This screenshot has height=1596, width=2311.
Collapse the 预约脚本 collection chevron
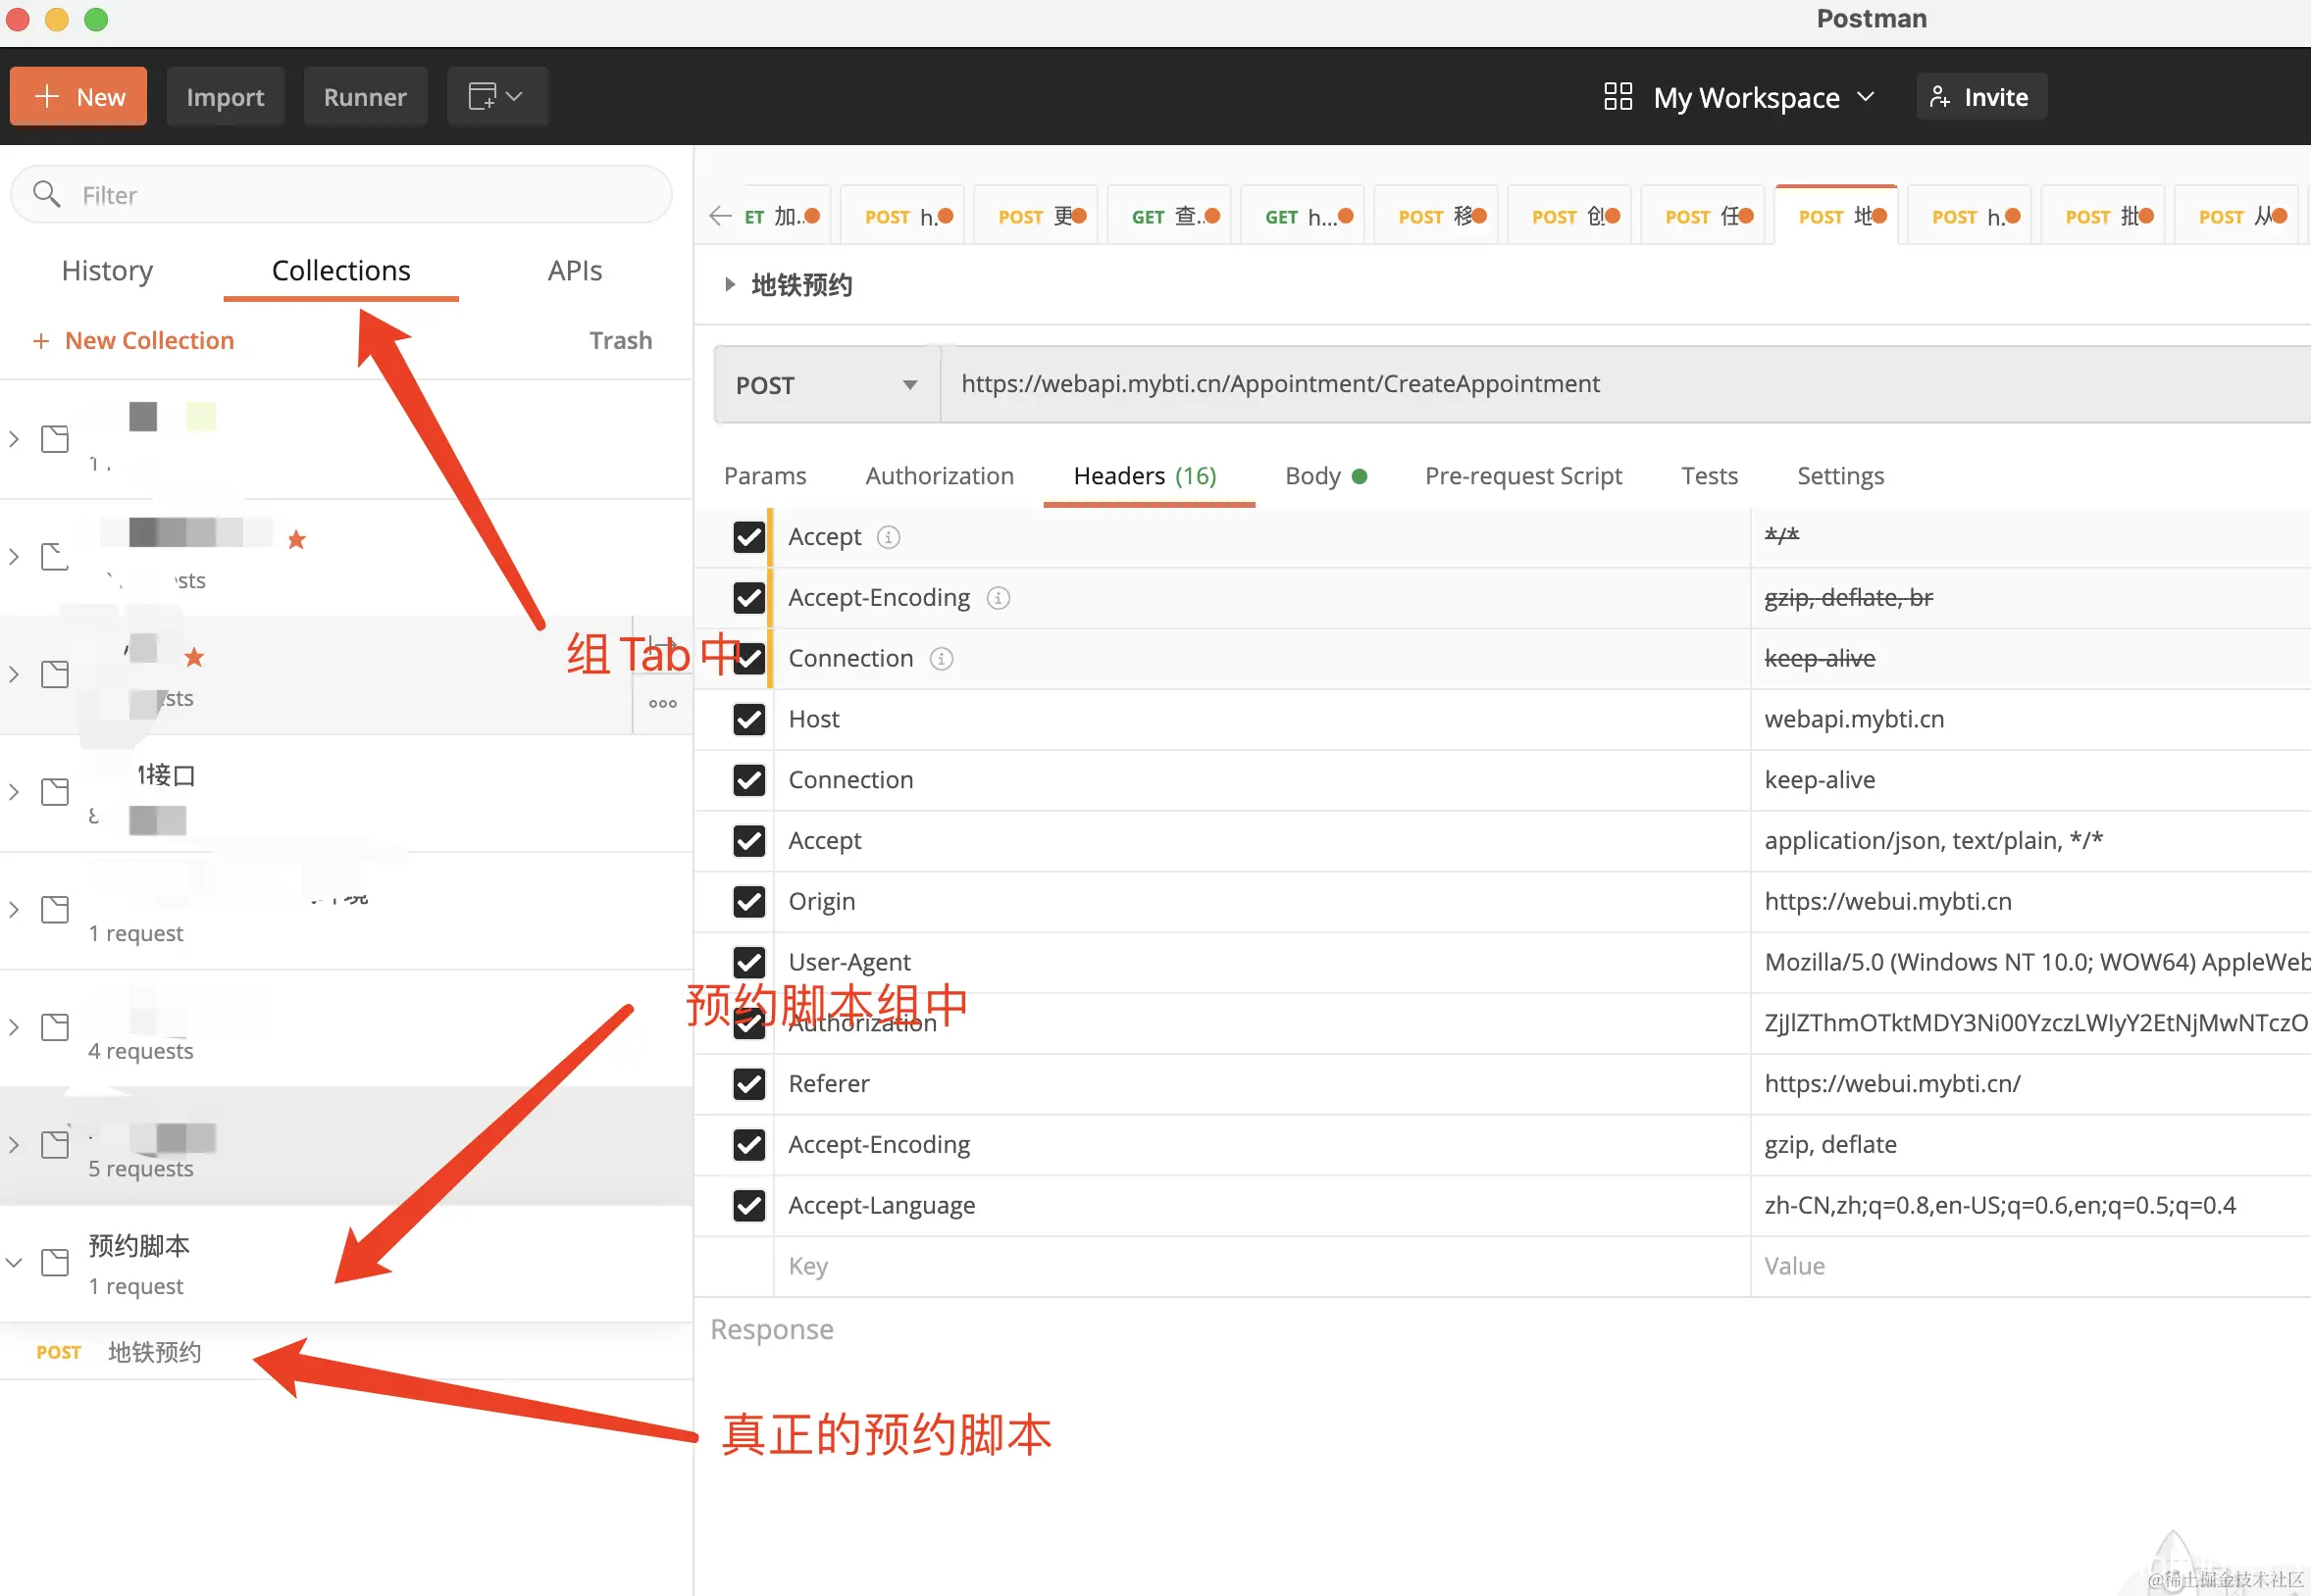(14, 1263)
